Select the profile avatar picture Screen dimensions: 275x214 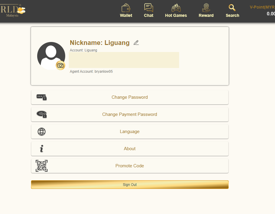tap(50, 55)
